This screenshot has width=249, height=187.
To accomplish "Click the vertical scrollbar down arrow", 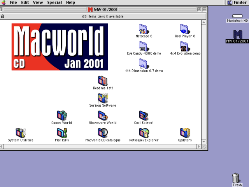I will pyautogui.click(x=204, y=141).
